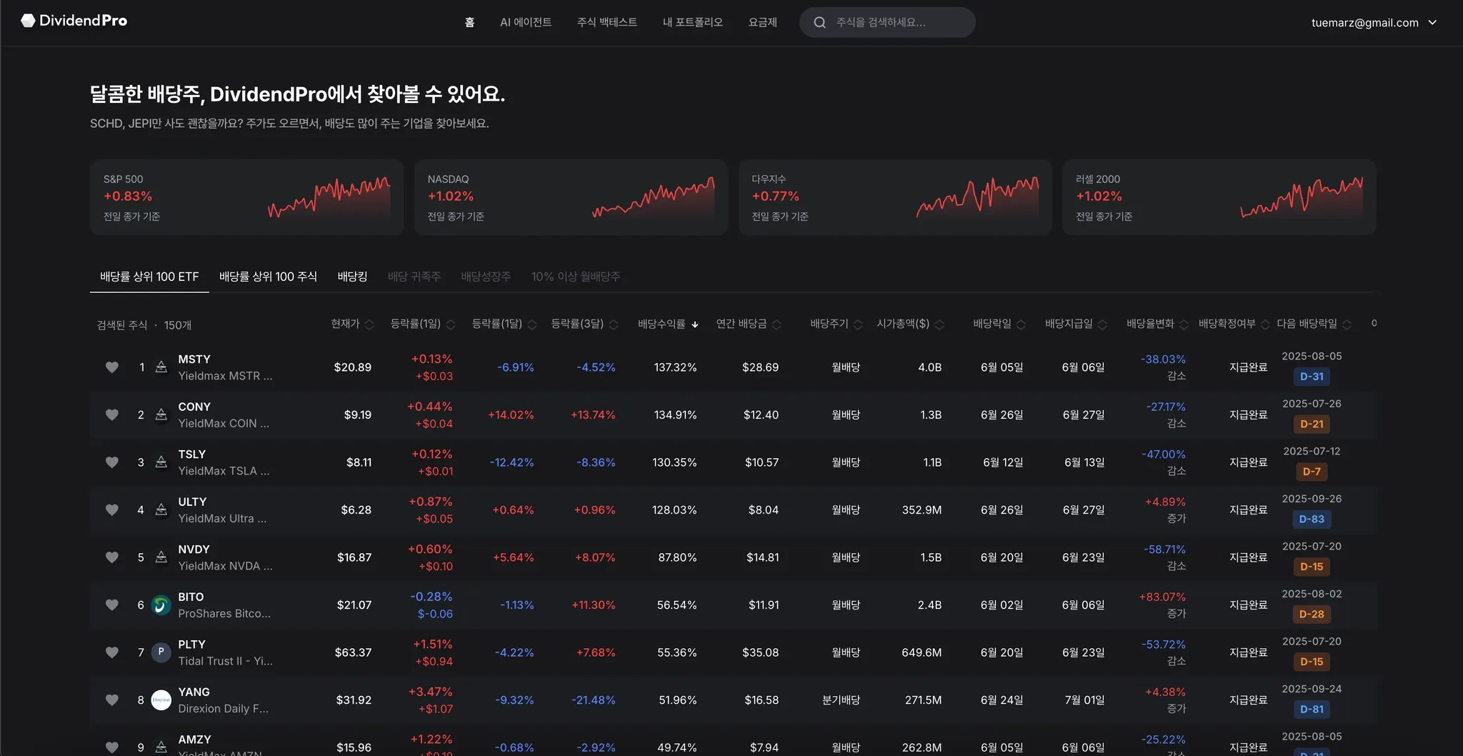The width and height of the screenshot is (1463, 756).
Task: Open the CONY ticker link
Action: coord(194,407)
